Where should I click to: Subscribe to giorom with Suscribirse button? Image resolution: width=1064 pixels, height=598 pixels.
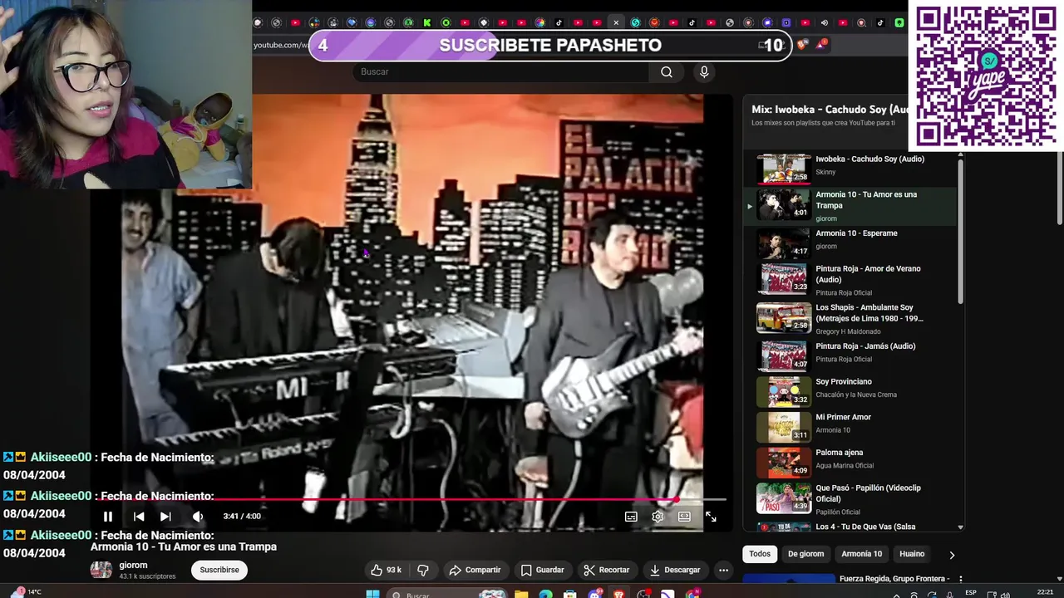coord(219,570)
